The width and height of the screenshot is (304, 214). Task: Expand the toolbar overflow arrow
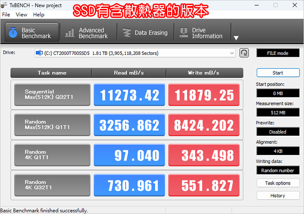236,38
